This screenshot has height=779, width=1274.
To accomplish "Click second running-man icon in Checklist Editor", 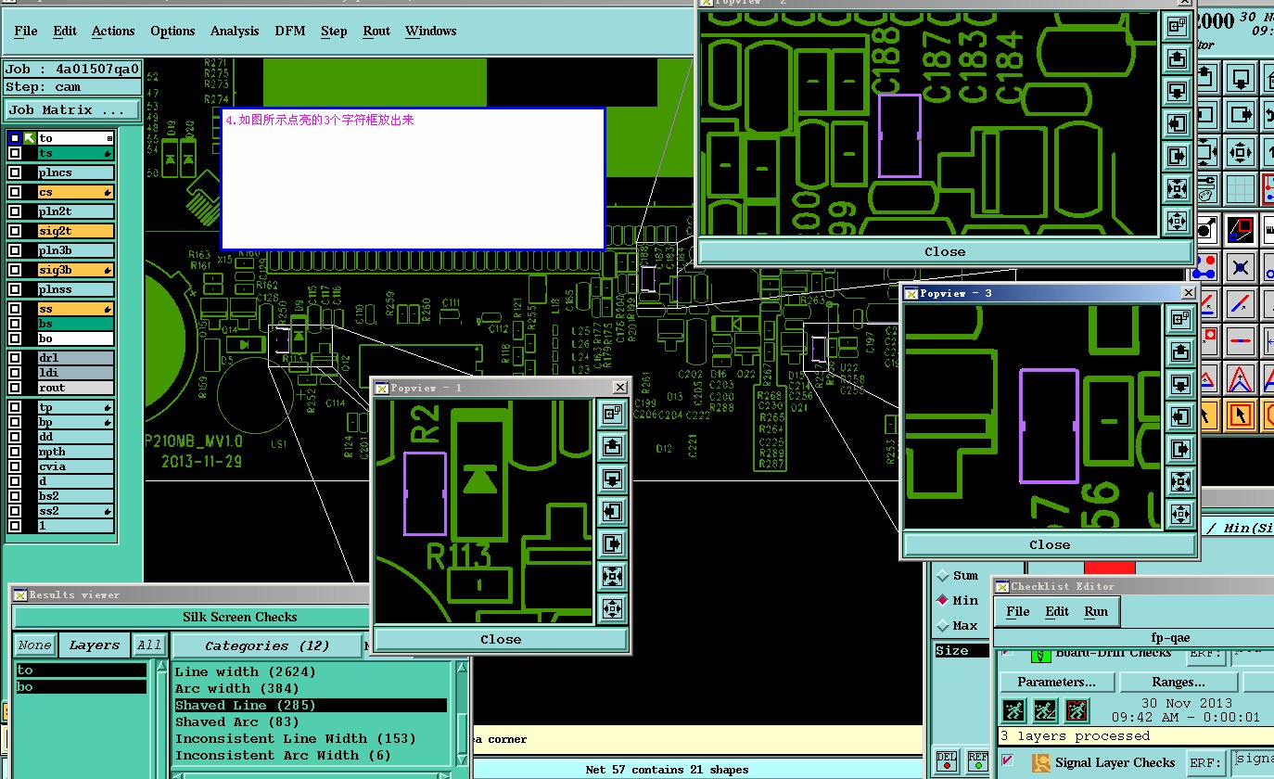I will [x=1045, y=711].
